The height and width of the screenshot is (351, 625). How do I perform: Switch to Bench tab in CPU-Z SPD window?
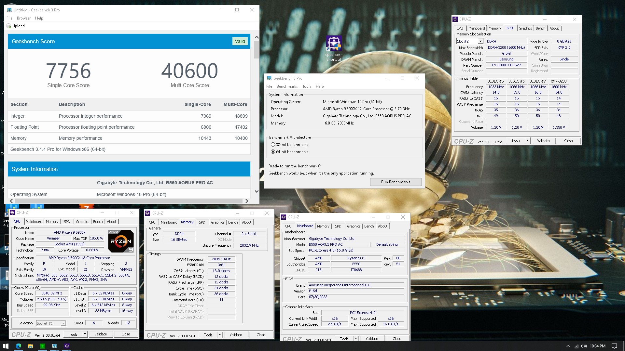[540, 28]
